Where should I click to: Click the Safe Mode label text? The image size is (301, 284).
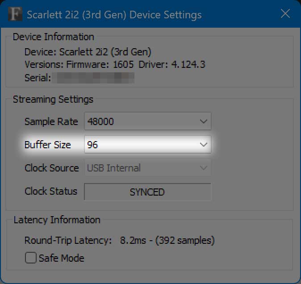tap(62, 258)
